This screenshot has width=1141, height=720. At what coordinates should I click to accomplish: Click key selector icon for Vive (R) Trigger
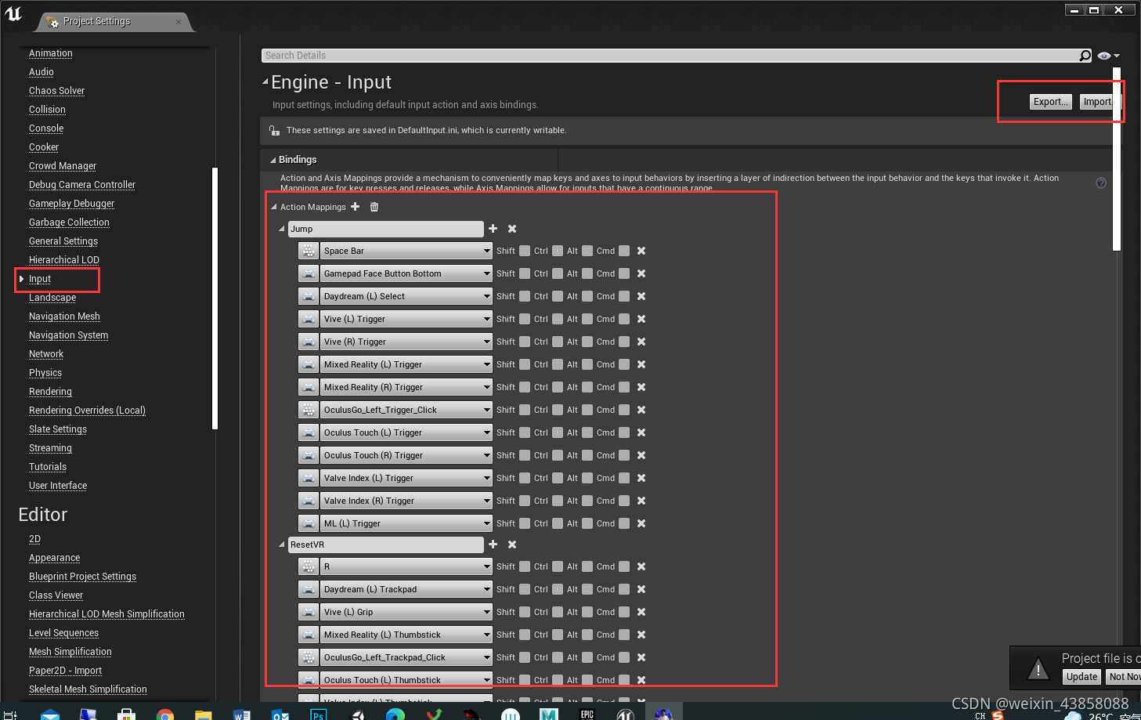(309, 342)
